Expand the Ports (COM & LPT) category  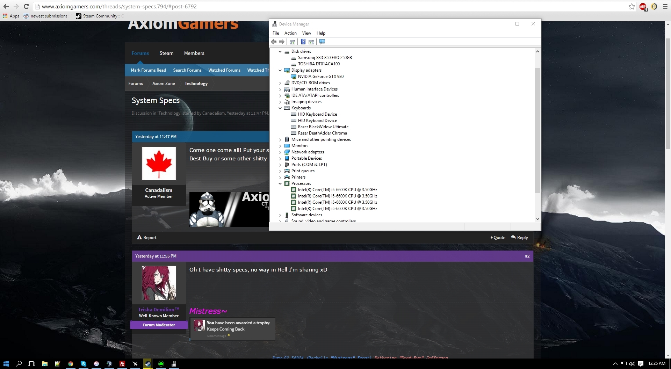pos(280,165)
